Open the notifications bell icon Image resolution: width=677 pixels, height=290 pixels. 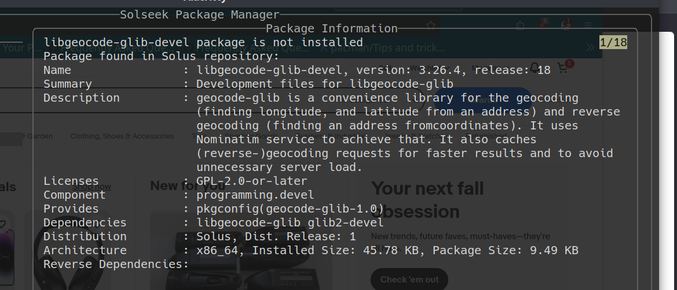[535, 68]
